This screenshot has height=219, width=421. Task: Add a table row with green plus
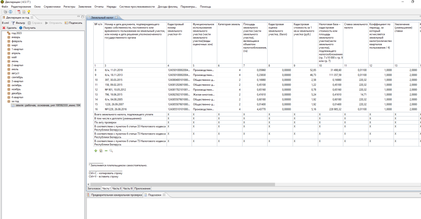(x=96, y=151)
